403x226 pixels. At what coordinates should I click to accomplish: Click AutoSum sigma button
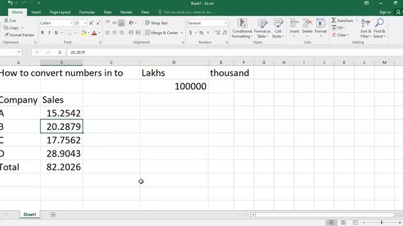(343, 20)
